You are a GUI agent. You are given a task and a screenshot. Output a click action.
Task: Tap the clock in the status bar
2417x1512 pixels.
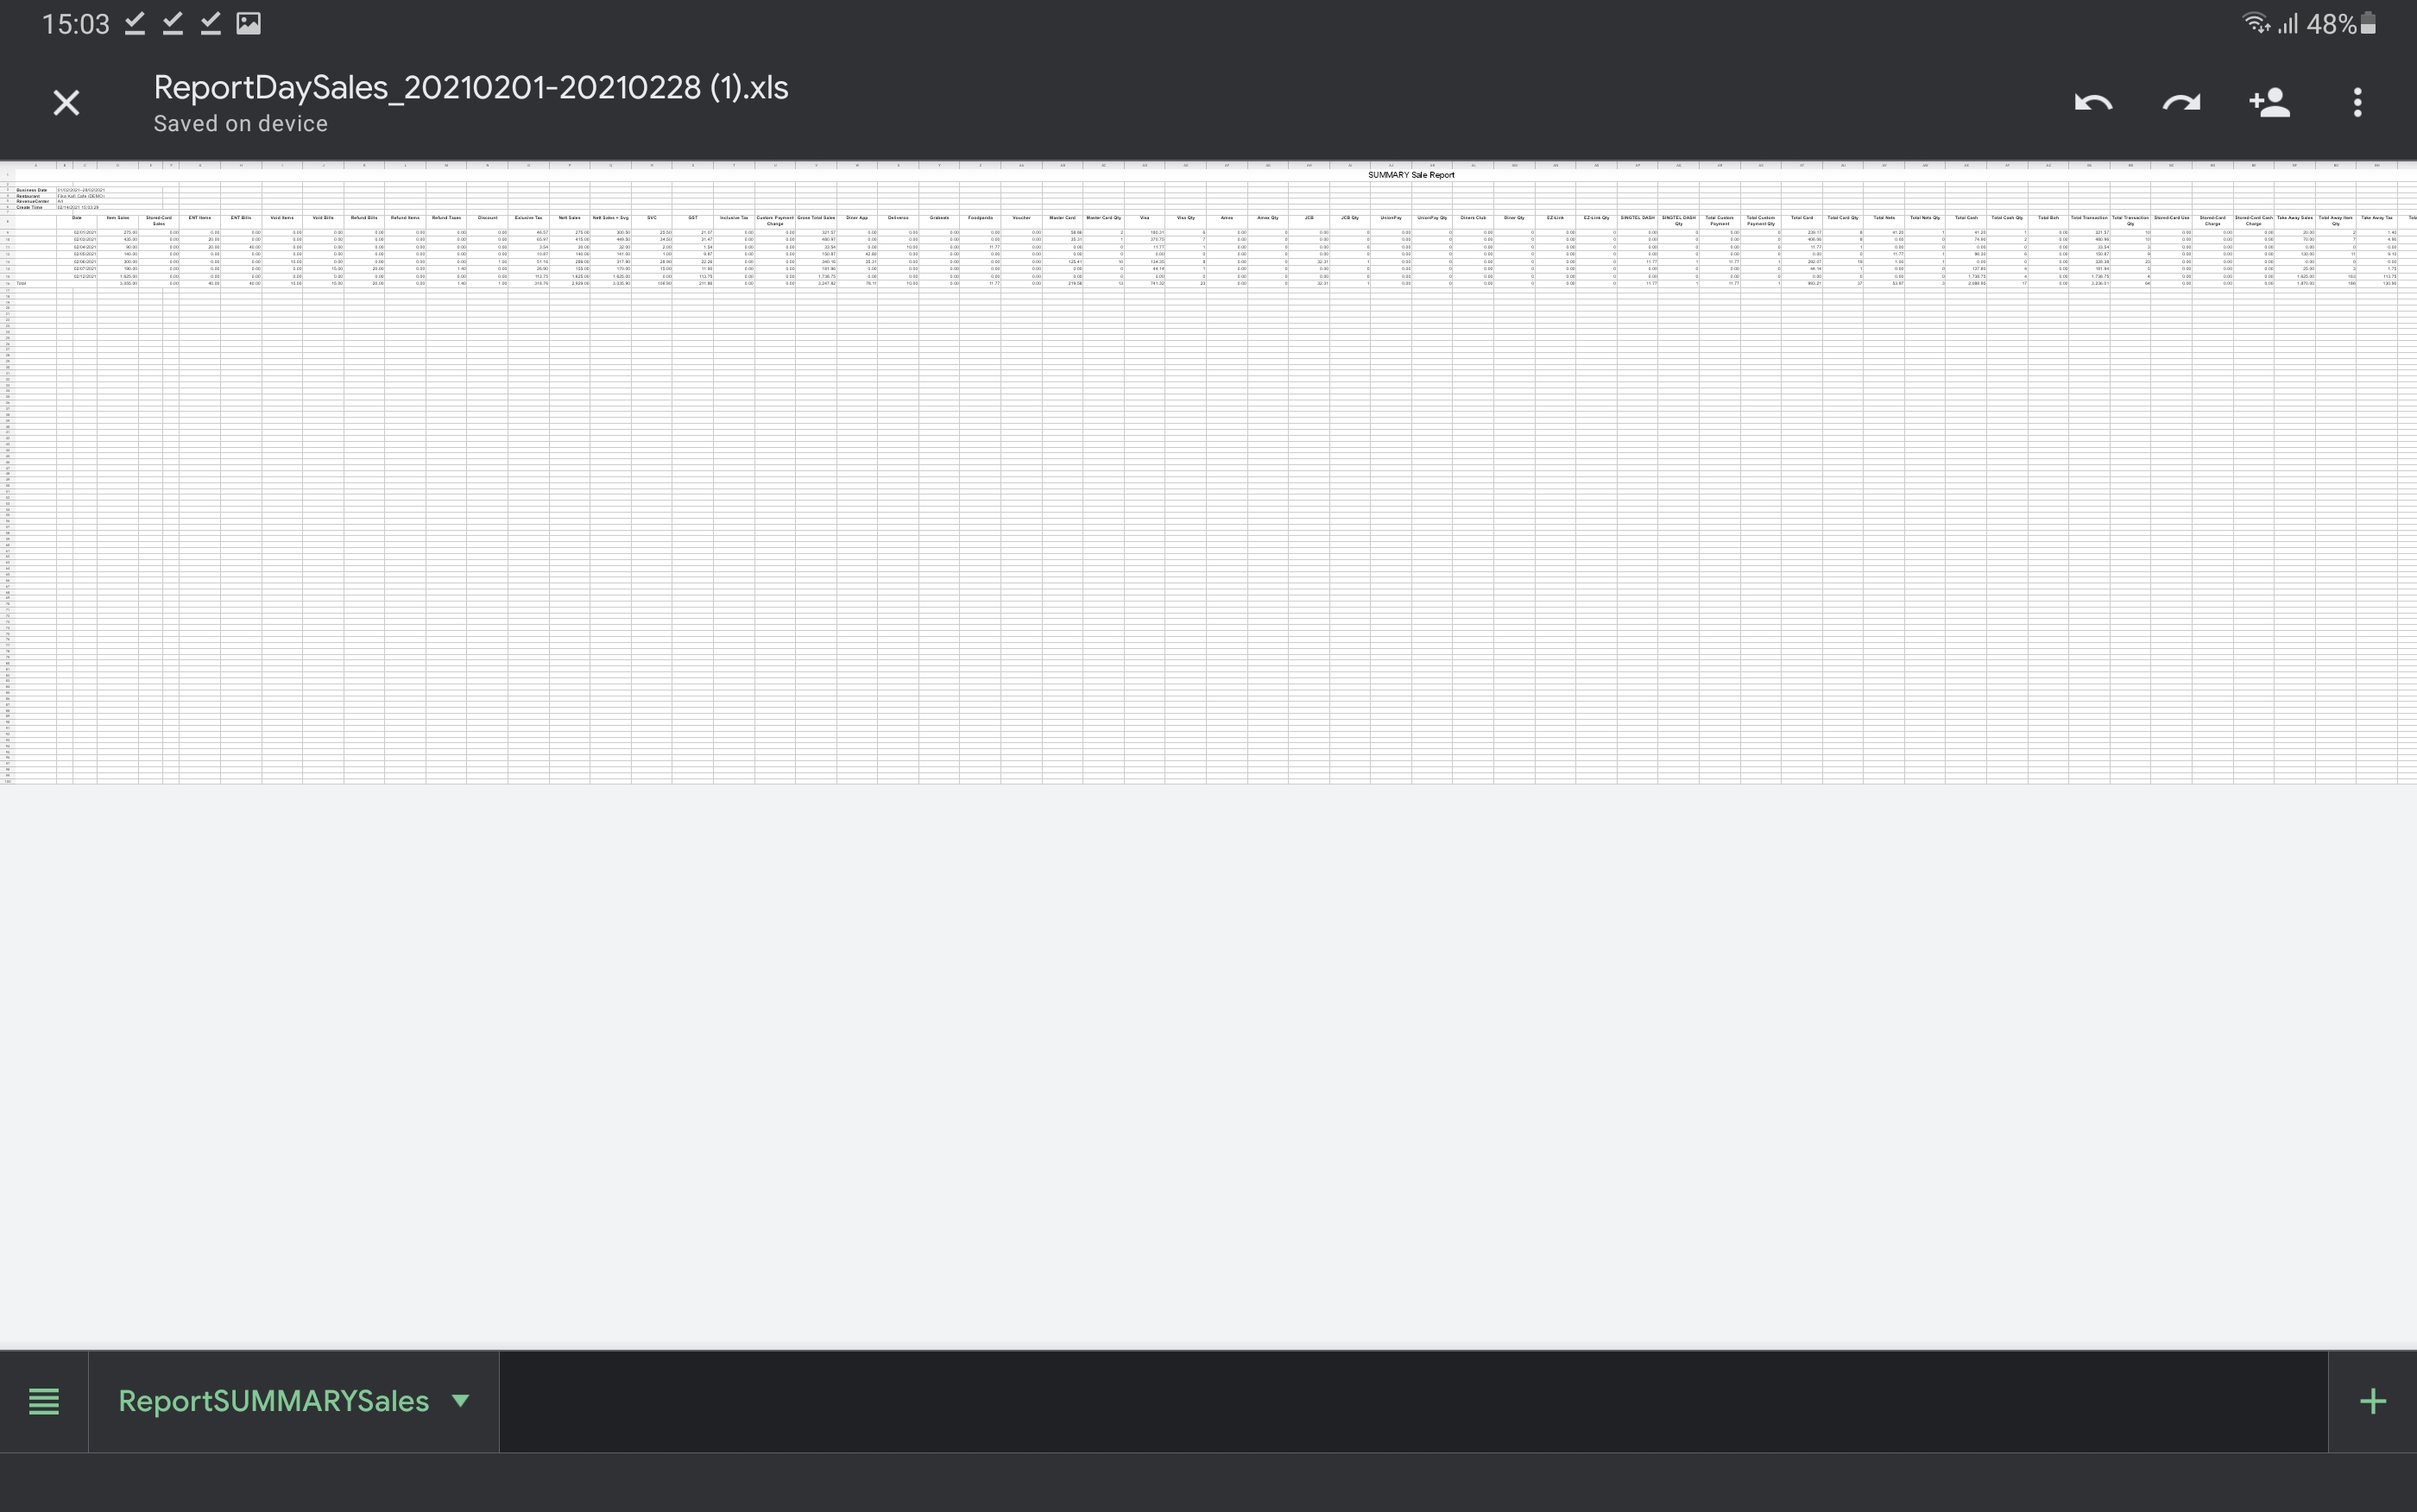[75, 24]
